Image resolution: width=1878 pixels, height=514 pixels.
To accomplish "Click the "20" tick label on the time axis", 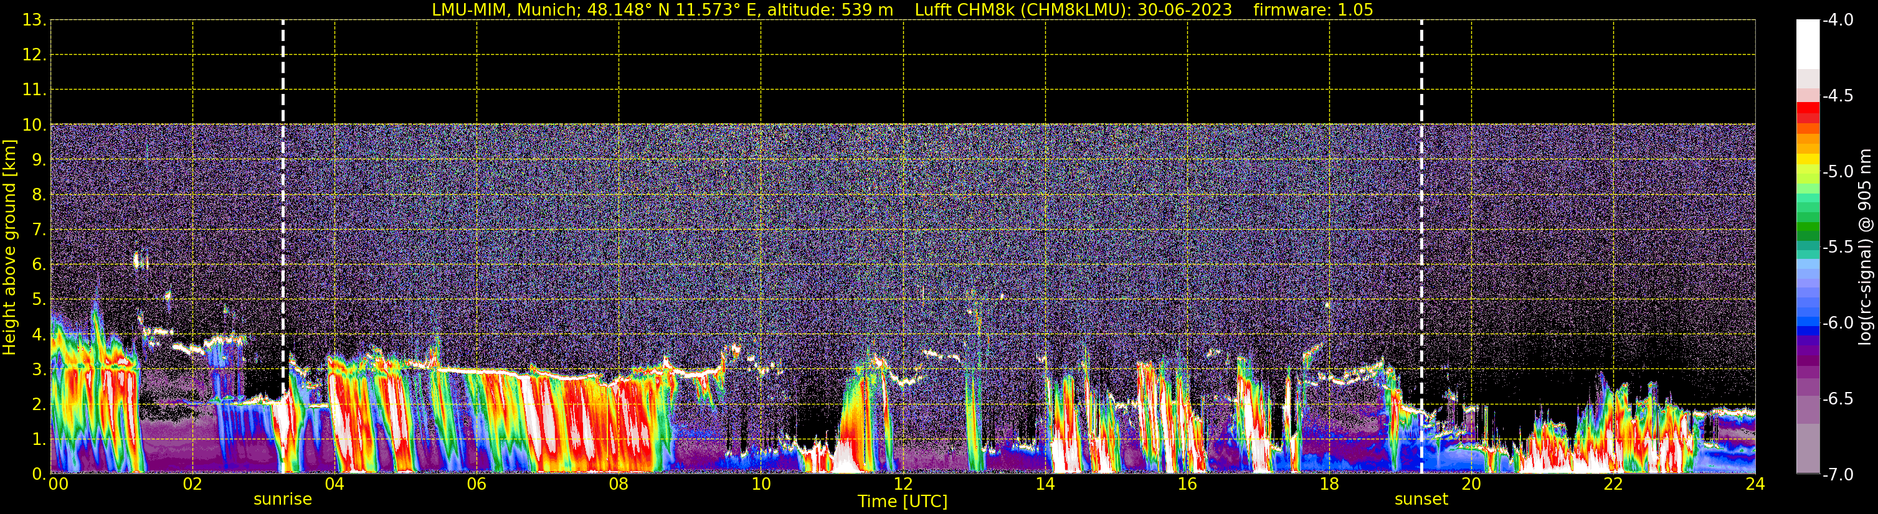I will 1471,484.
